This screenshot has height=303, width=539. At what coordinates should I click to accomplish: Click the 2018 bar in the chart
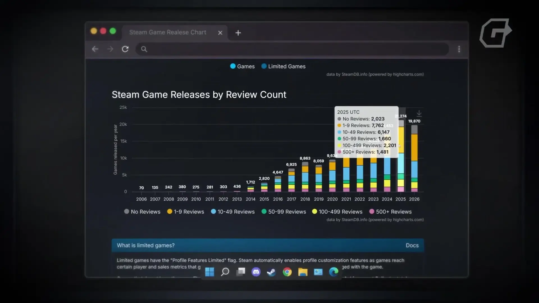coord(305,177)
